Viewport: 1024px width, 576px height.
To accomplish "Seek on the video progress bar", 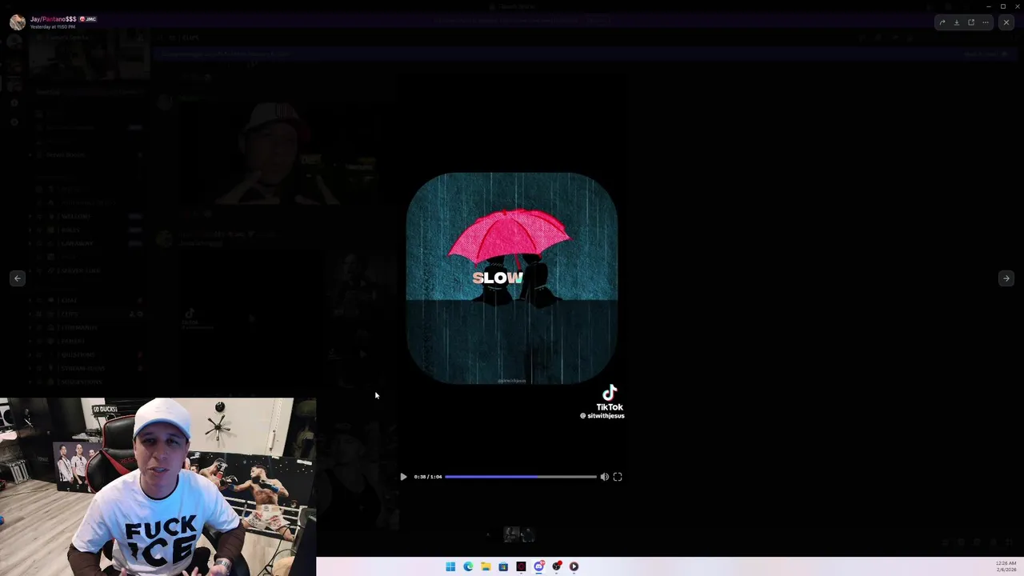I will 521,477.
